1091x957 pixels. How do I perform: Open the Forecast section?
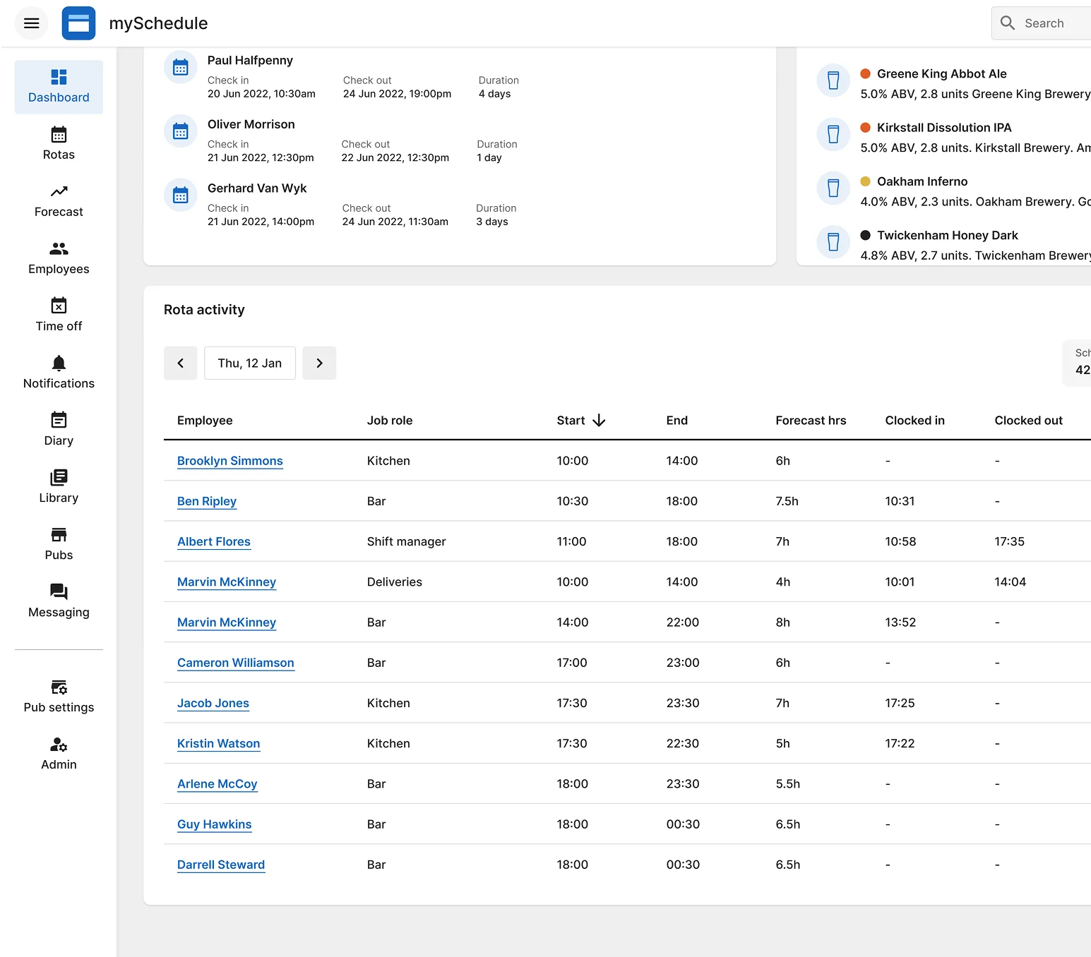[x=59, y=201]
